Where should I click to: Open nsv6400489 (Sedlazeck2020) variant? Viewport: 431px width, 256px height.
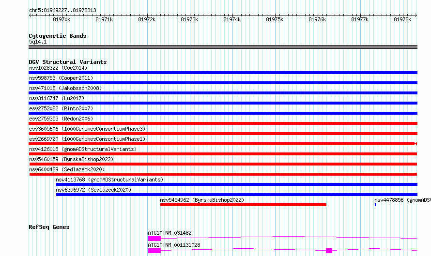tap(67, 169)
